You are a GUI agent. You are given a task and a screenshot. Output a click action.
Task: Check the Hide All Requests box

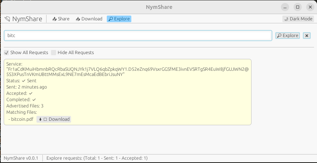tap(54, 53)
